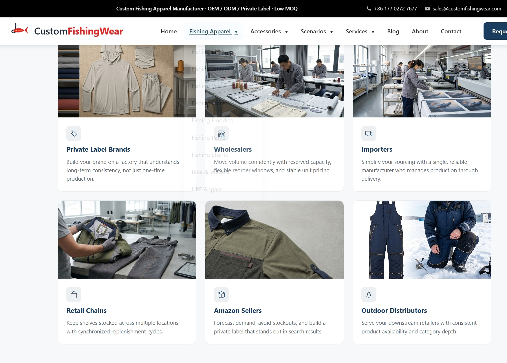
Task: Open the Accessories dropdown menu
Action: point(269,31)
